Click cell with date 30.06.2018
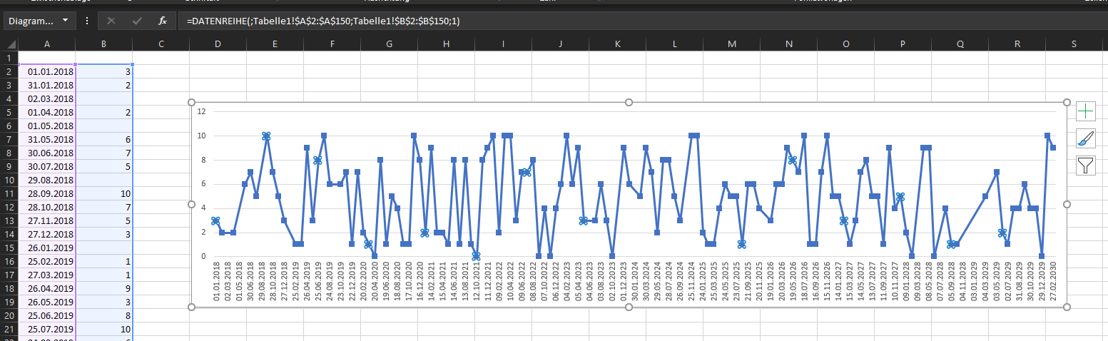Image resolution: width=1108 pixels, height=341 pixels. pyautogui.click(x=47, y=153)
